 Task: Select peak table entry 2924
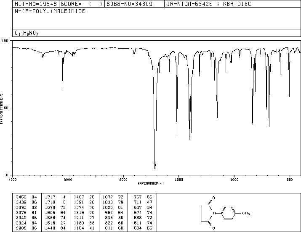click(x=21, y=223)
